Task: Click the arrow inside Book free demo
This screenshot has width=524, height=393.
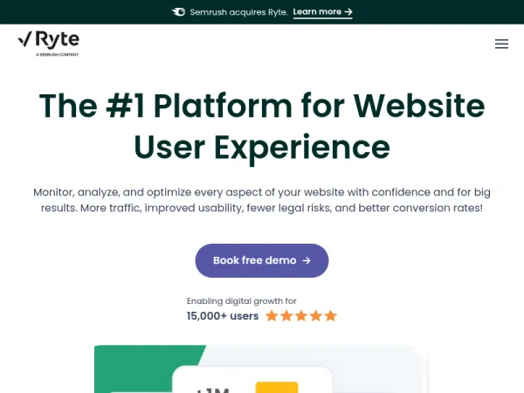Action: (x=307, y=260)
